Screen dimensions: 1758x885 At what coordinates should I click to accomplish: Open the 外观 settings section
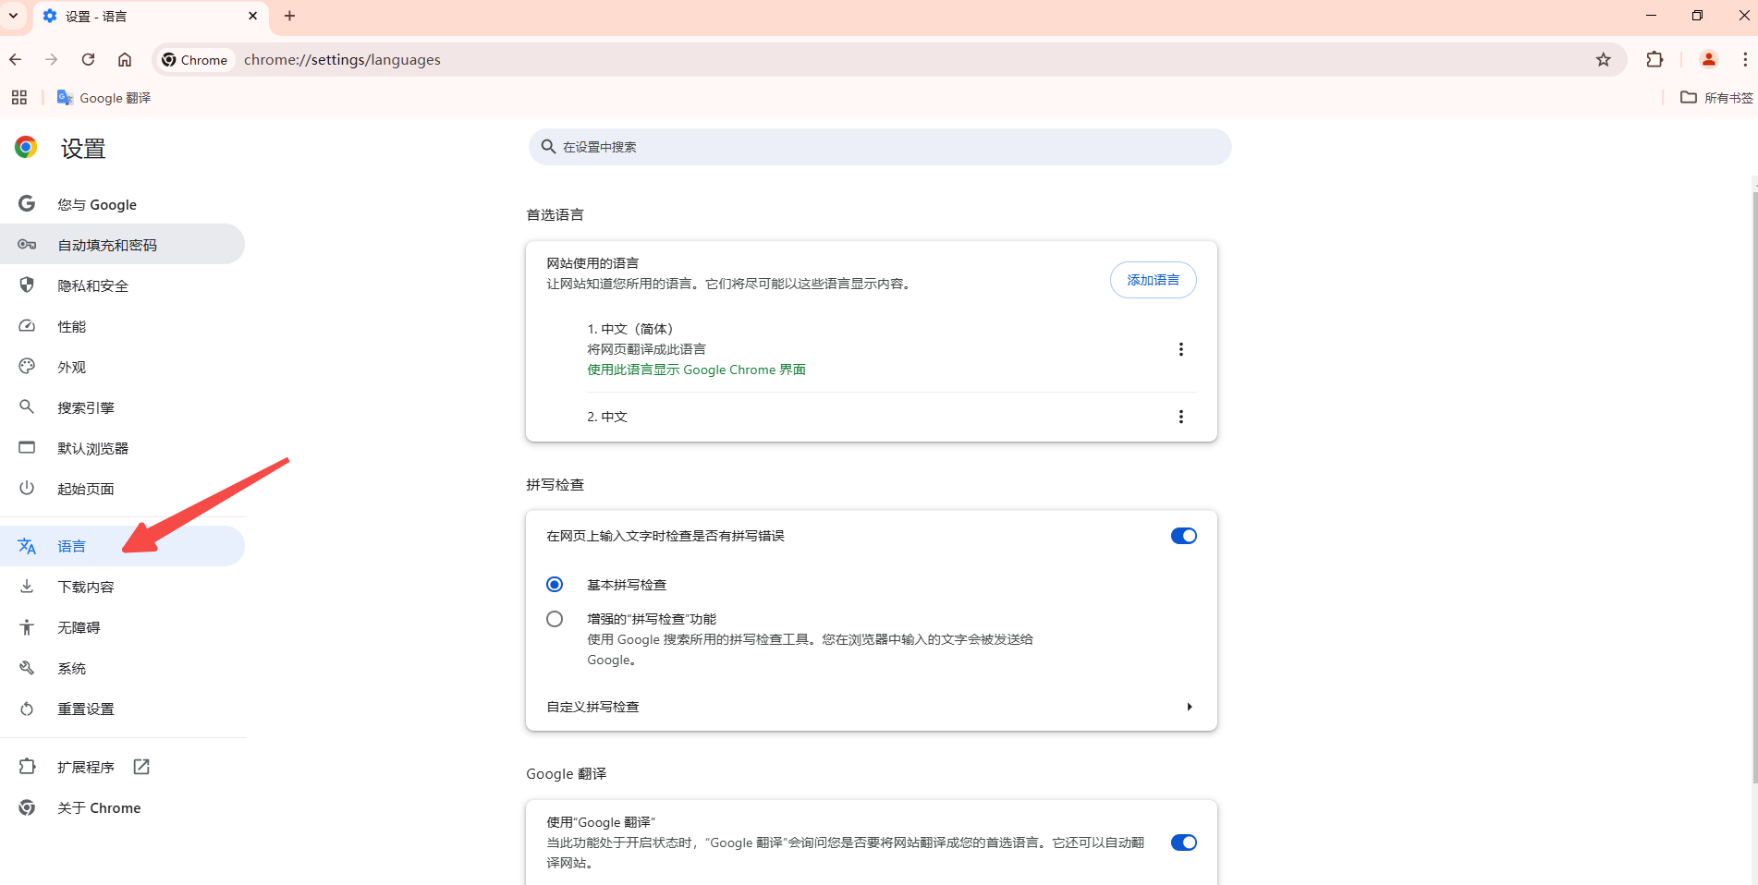click(x=72, y=368)
